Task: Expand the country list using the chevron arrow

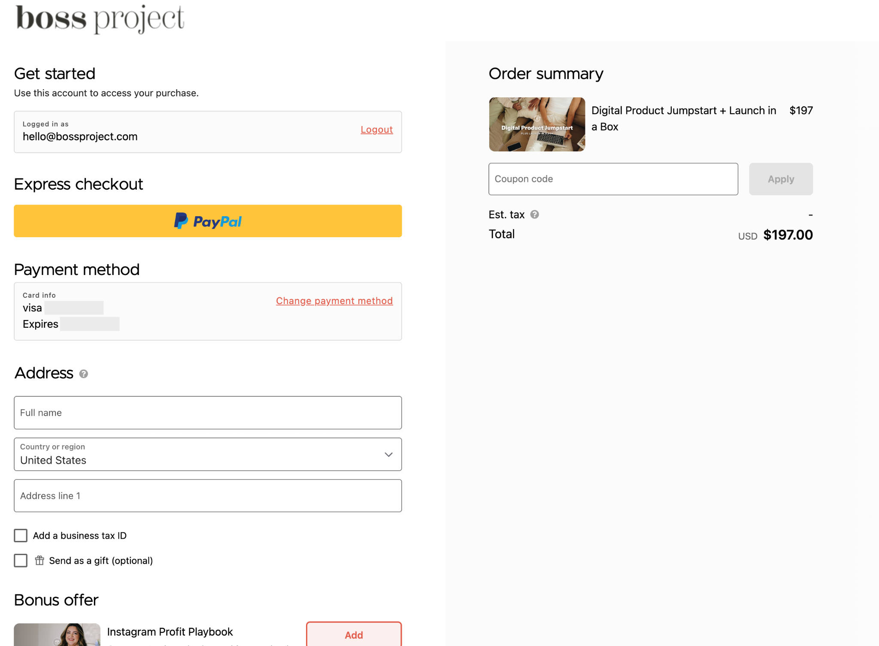Action: pyautogui.click(x=388, y=454)
